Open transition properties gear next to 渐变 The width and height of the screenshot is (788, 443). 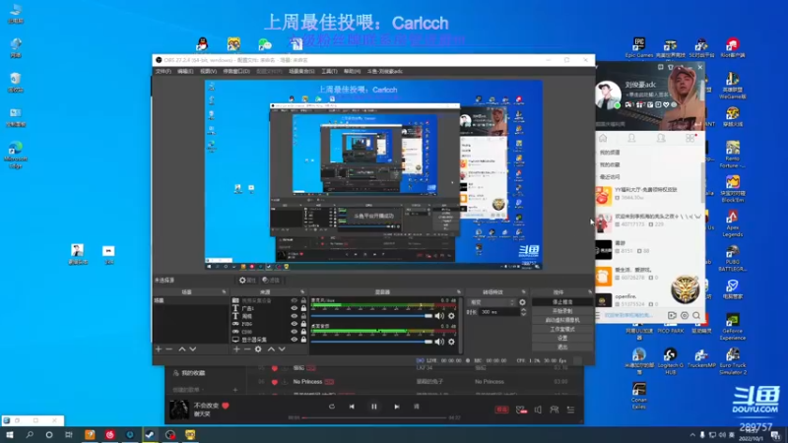coord(523,302)
